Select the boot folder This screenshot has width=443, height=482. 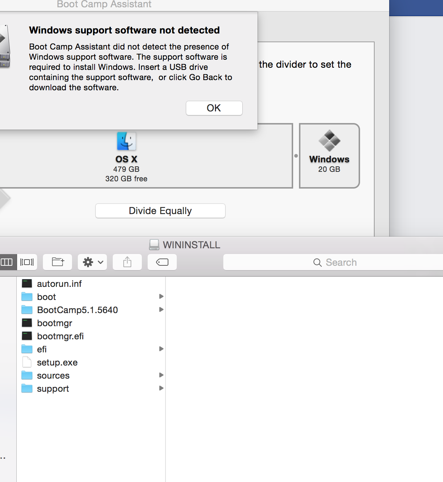click(x=91, y=297)
